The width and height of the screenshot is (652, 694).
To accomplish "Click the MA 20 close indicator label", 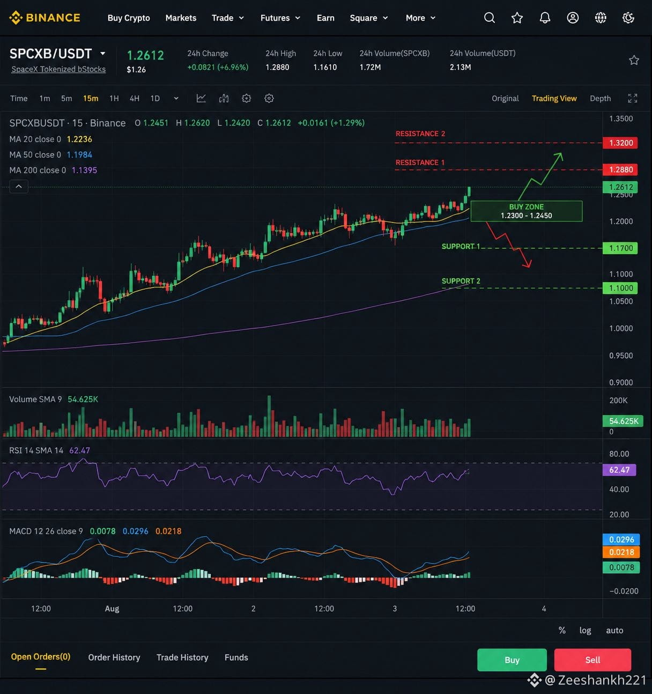I will 35,139.
